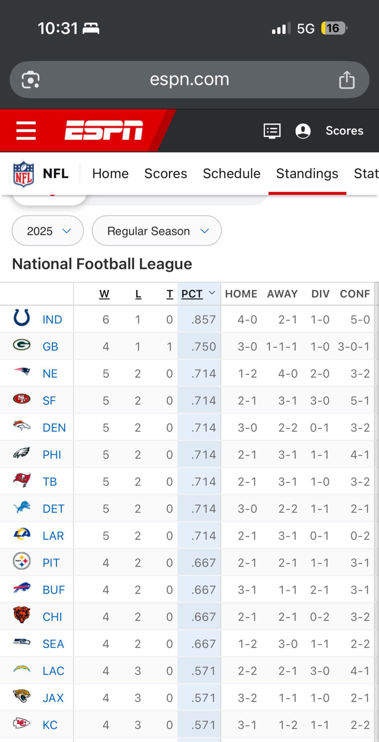Open the user profile icon

[303, 131]
